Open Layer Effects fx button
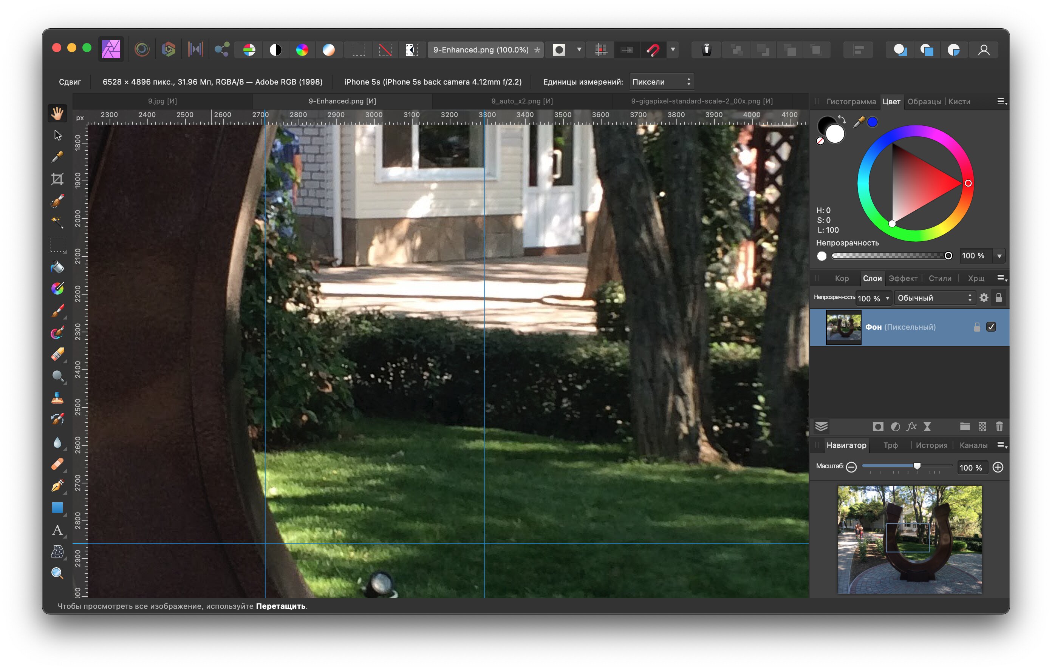This screenshot has height=670, width=1052. [911, 427]
